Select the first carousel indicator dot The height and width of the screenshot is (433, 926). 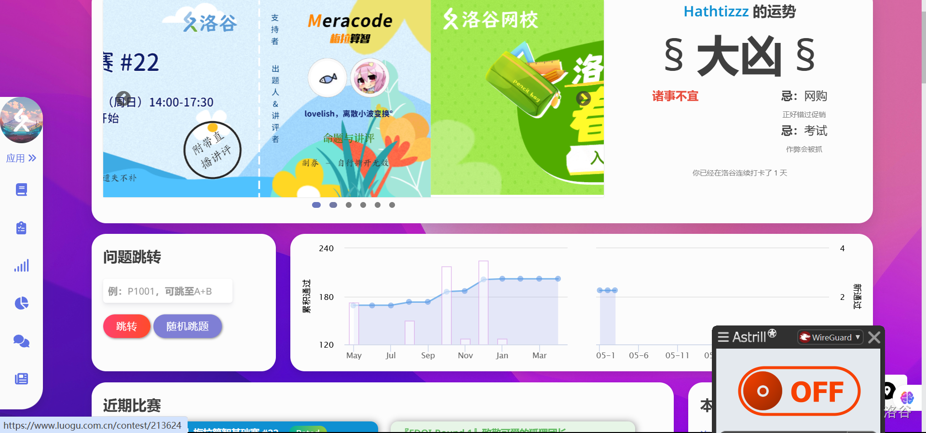click(316, 205)
